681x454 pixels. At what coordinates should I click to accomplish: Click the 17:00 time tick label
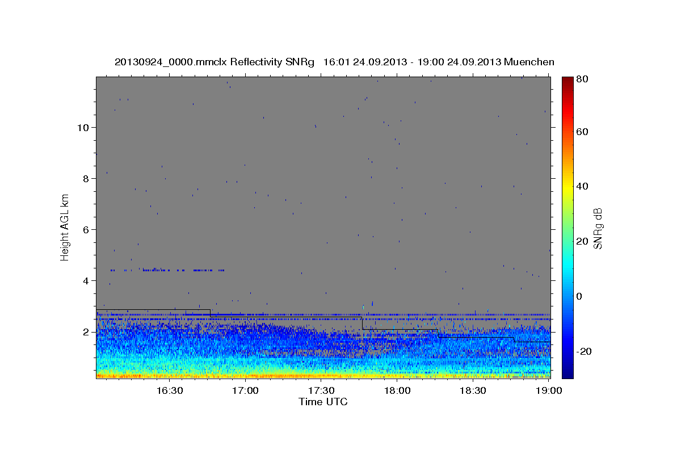click(245, 390)
